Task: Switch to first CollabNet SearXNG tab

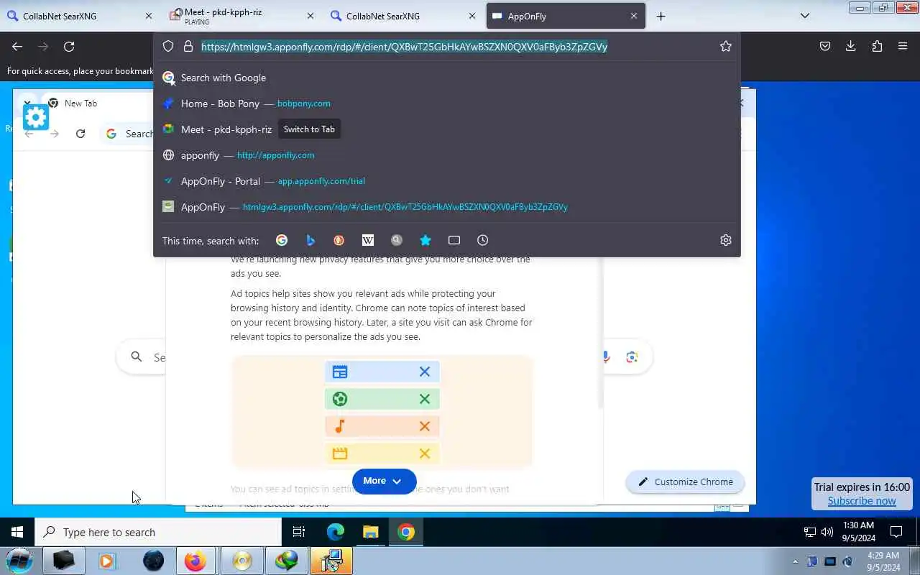Action: (x=79, y=16)
